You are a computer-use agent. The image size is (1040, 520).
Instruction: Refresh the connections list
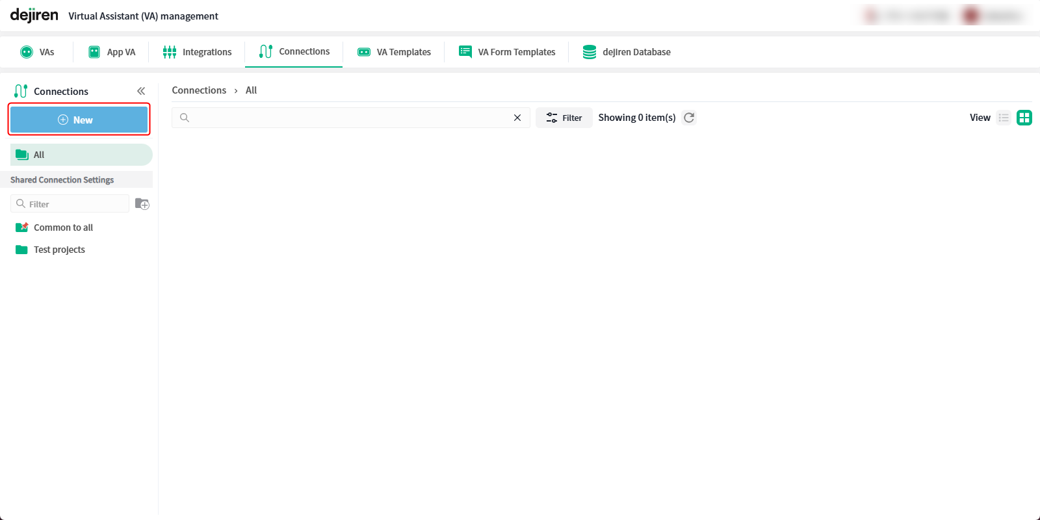(x=689, y=118)
